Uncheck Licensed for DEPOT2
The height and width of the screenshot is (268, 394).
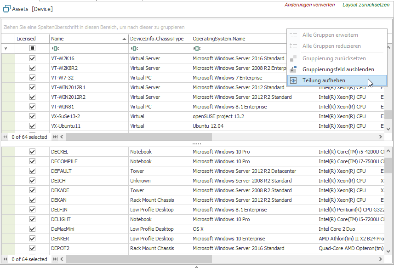pyautogui.click(x=32, y=248)
